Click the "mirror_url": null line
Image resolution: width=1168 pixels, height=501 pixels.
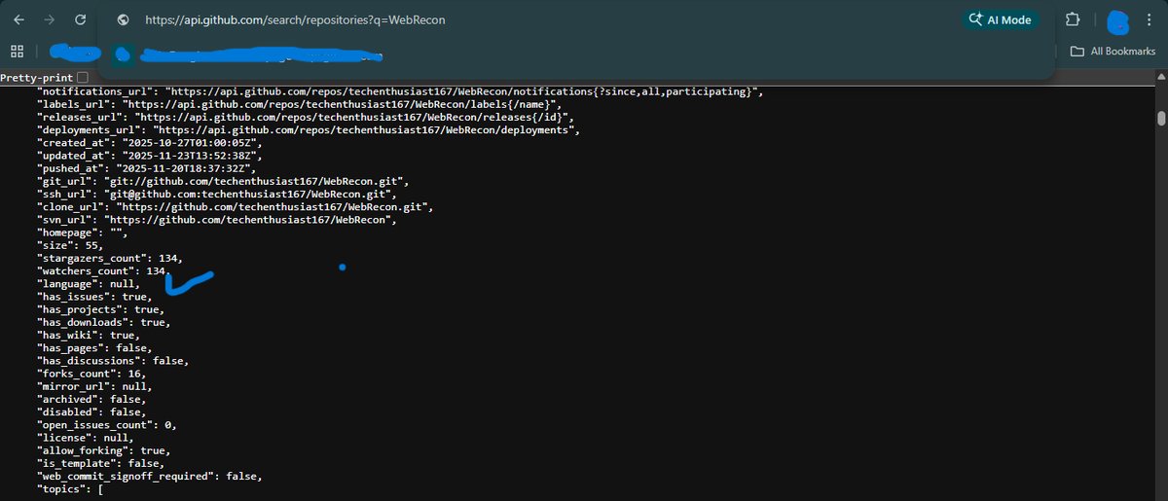point(93,386)
